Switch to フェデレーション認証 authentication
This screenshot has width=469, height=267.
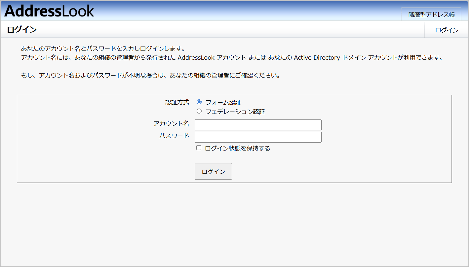coord(199,111)
